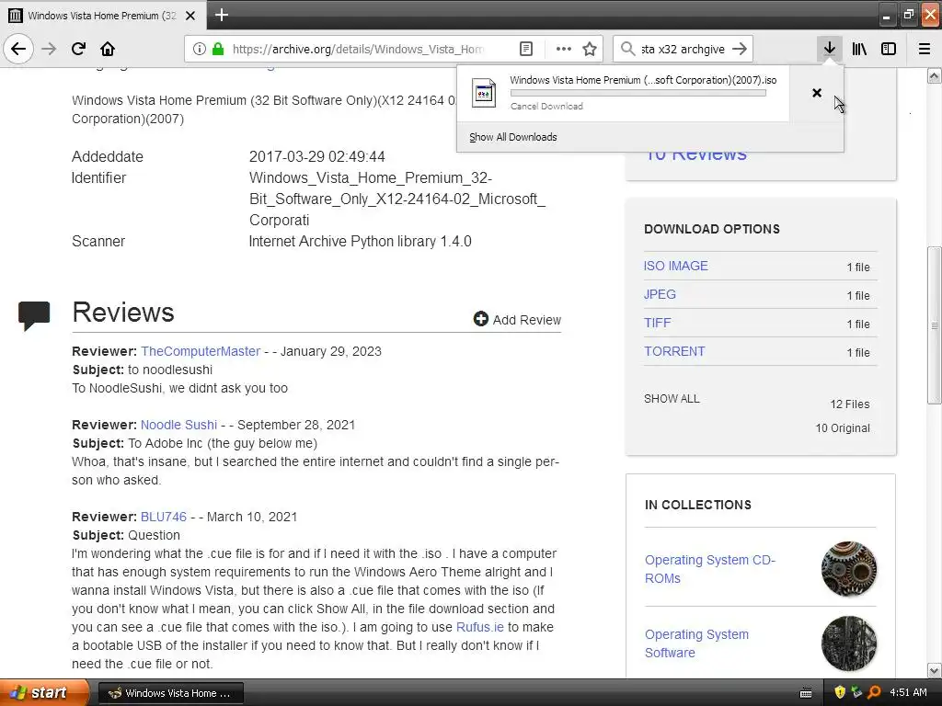Image resolution: width=942 pixels, height=706 pixels.
Task: Click the vertical scrollbar thumb
Action: point(934,325)
